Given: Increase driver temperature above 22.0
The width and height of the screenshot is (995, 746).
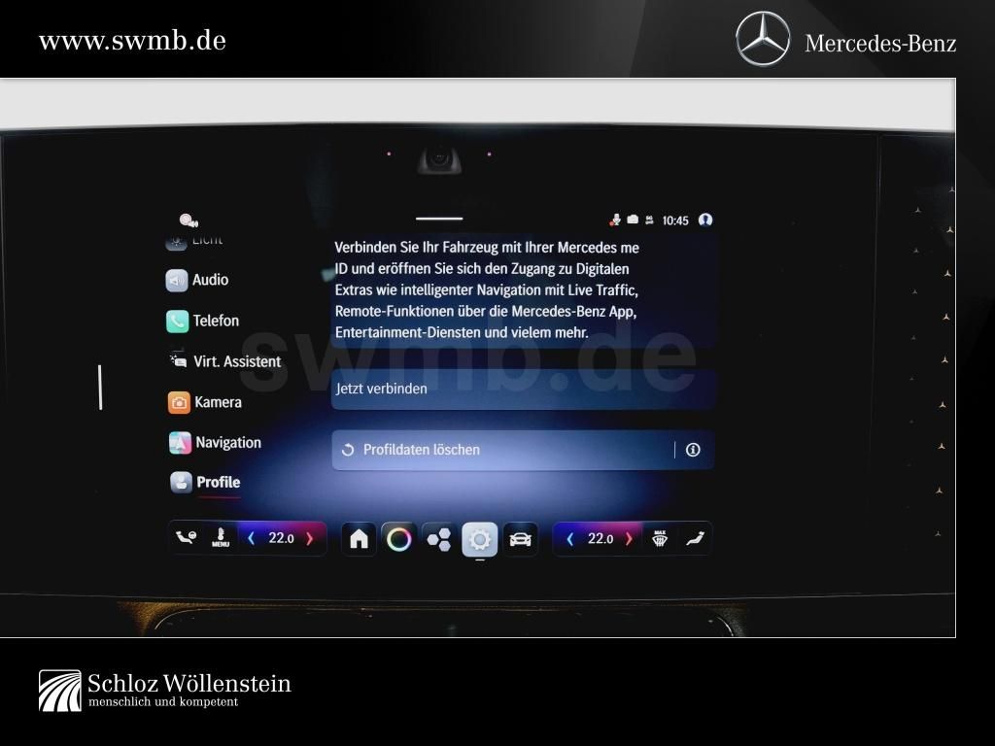Looking at the screenshot, I should (x=308, y=538).
